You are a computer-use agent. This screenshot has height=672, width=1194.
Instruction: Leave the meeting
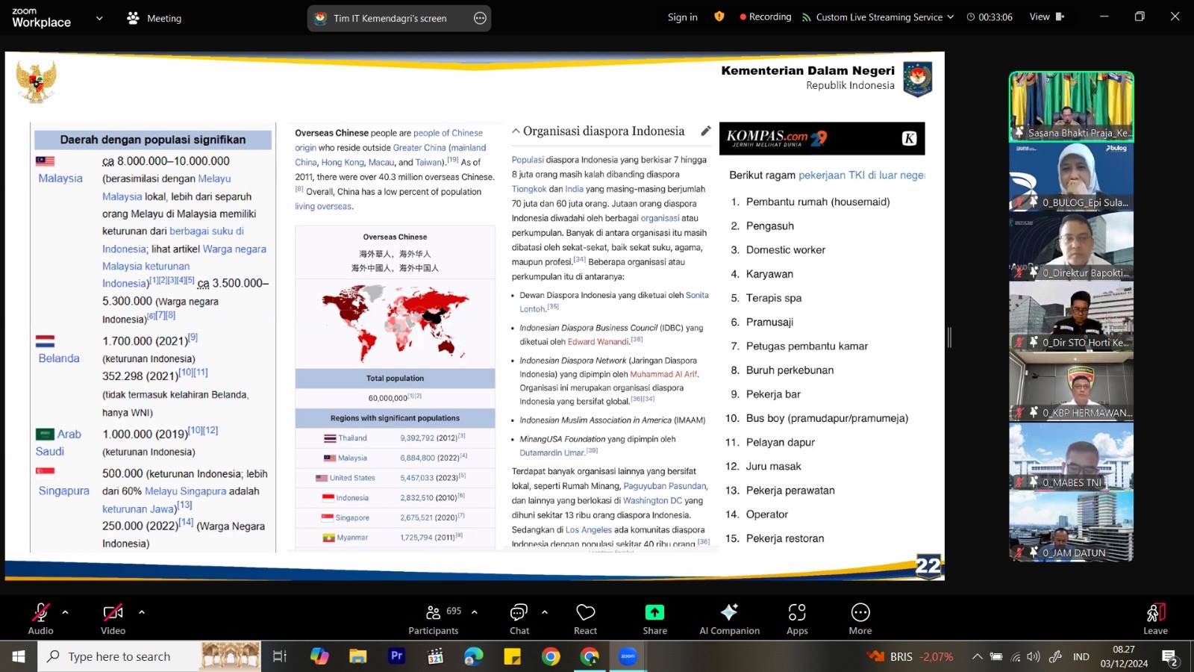pos(1155,619)
